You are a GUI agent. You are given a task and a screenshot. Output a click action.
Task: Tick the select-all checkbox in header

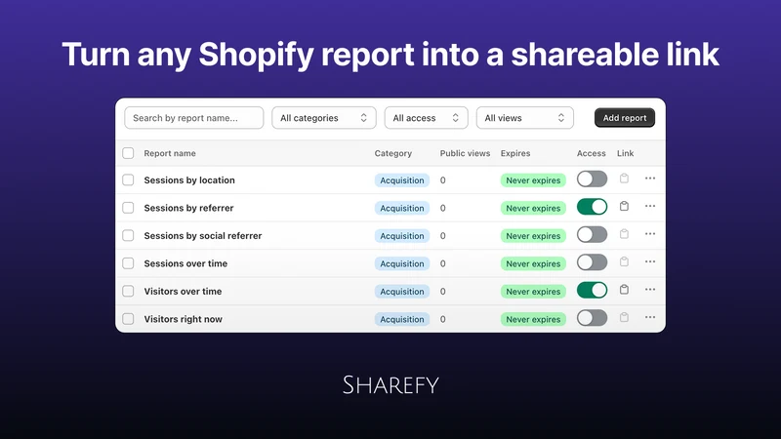[x=128, y=153]
